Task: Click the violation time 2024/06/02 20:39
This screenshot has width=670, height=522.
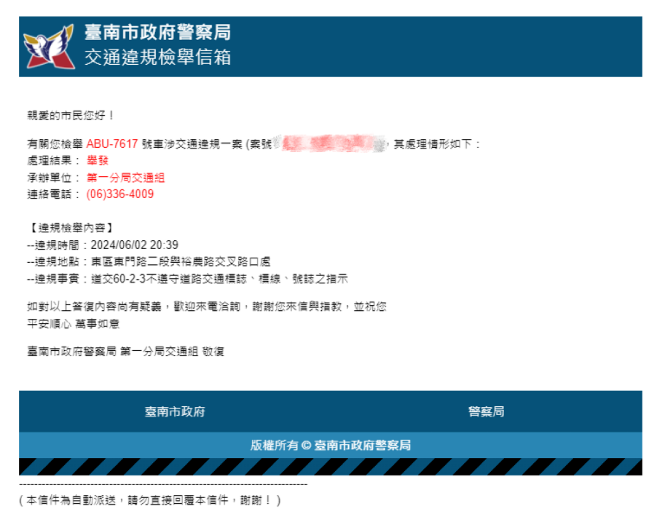Action: pyautogui.click(x=134, y=245)
